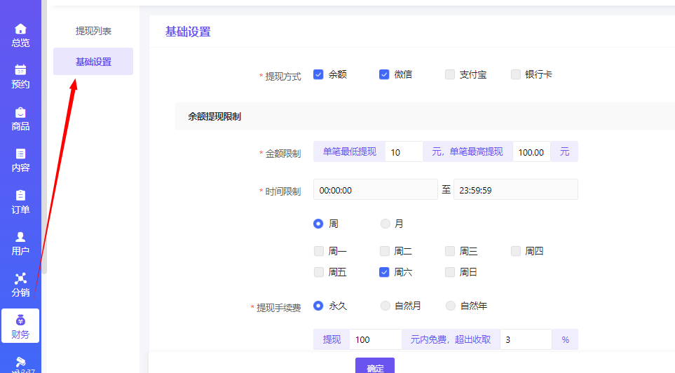Click the 金额限制 field label

(283, 154)
